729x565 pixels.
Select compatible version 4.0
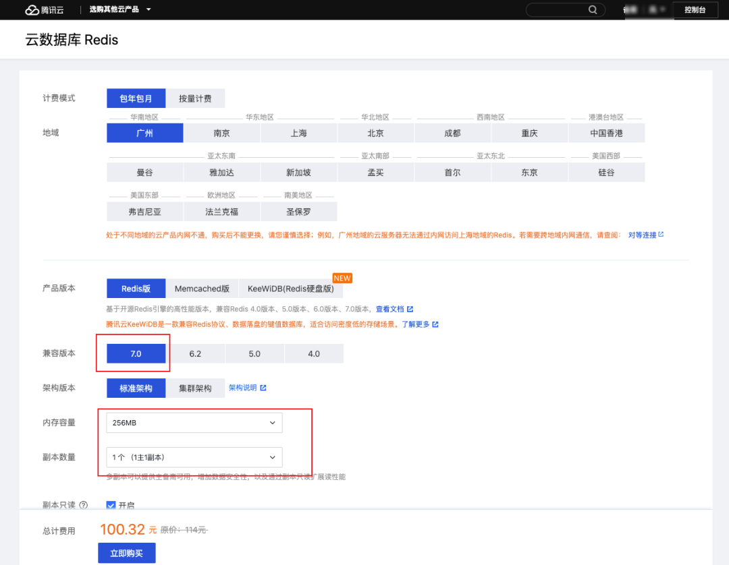click(x=314, y=353)
